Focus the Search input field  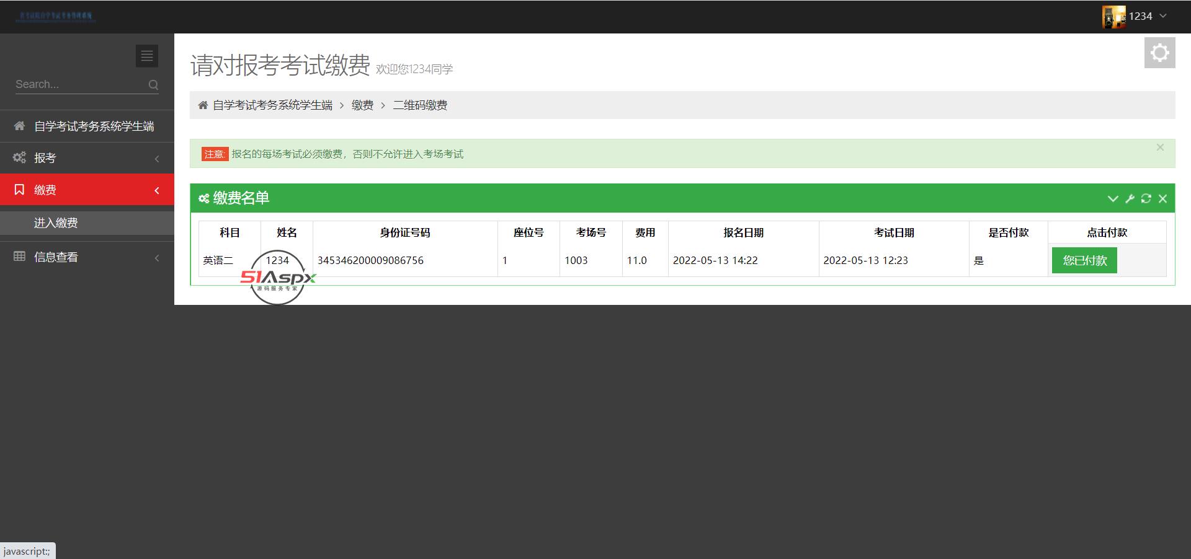point(79,84)
